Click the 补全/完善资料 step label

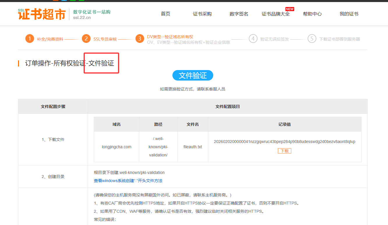pyautogui.click(x=50, y=39)
